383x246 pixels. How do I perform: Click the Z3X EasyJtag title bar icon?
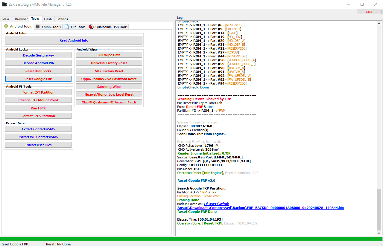point(4,4)
